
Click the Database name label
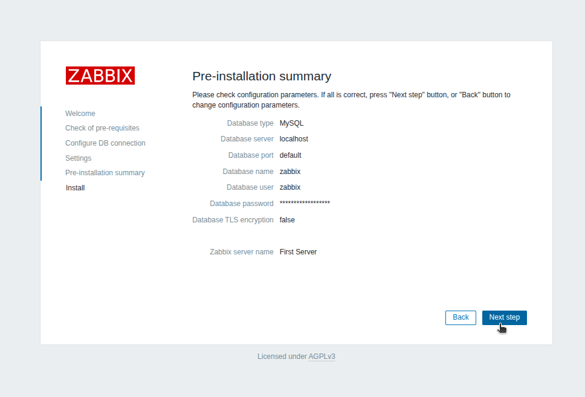point(248,172)
